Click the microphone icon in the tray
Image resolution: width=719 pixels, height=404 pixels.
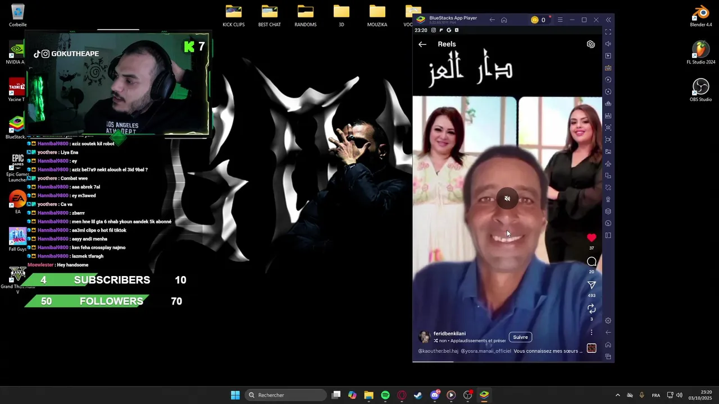click(x=641, y=395)
